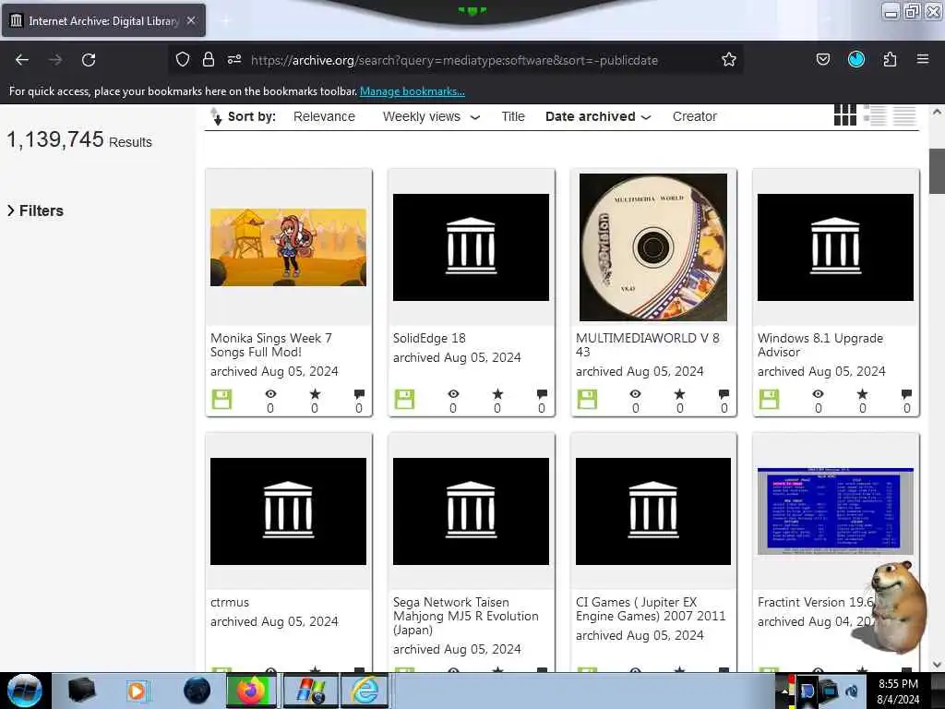Launch Firefox from the taskbar
This screenshot has height=709, width=945.
(251, 691)
